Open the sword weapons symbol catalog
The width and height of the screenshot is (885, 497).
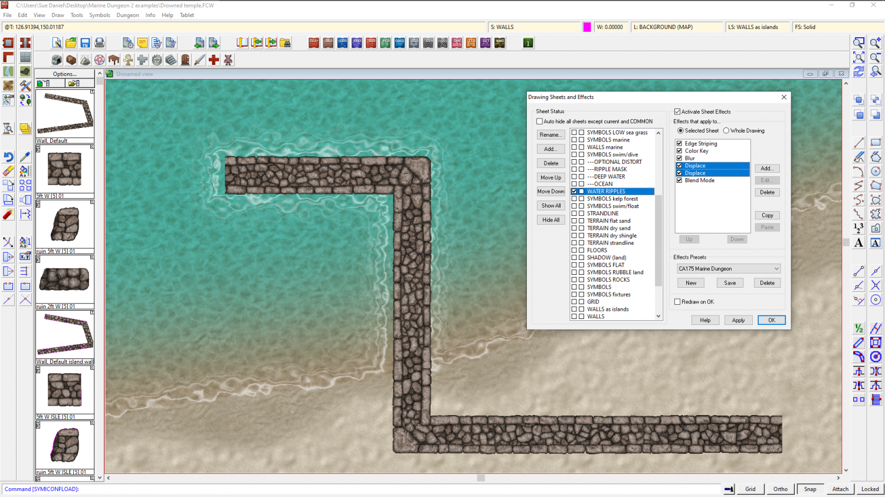[199, 60]
